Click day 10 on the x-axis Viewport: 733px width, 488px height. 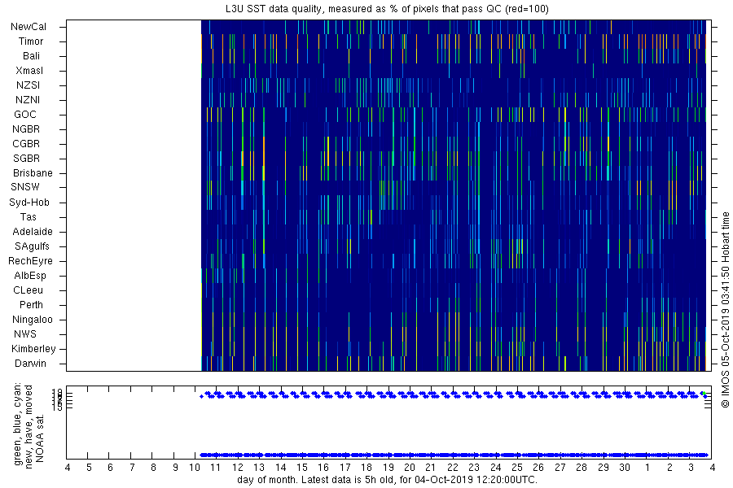[x=195, y=468]
